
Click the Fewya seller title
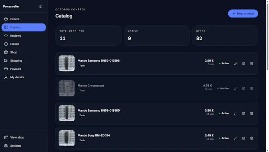11,6
